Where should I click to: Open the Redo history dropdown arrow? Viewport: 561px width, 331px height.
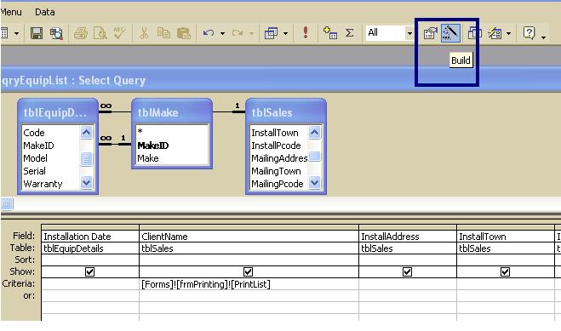pyautogui.click(x=251, y=33)
